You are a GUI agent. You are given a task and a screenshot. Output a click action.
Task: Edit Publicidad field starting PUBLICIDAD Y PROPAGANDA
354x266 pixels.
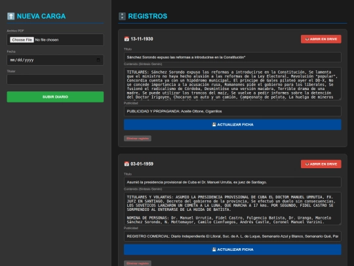[x=233, y=111]
